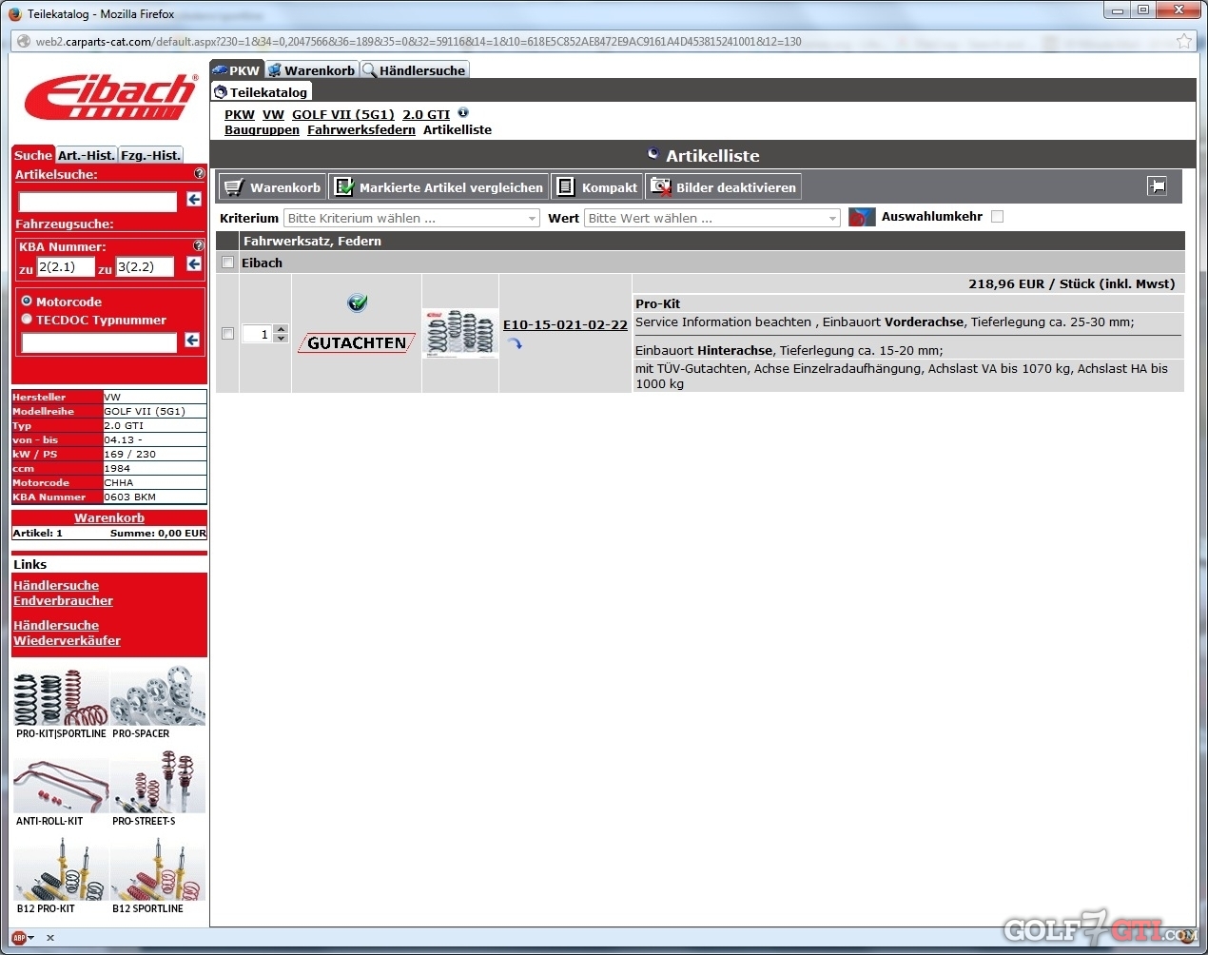Open the PRO-STREET-S product image
This screenshot has width=1208, height=955.
point(158,782)
